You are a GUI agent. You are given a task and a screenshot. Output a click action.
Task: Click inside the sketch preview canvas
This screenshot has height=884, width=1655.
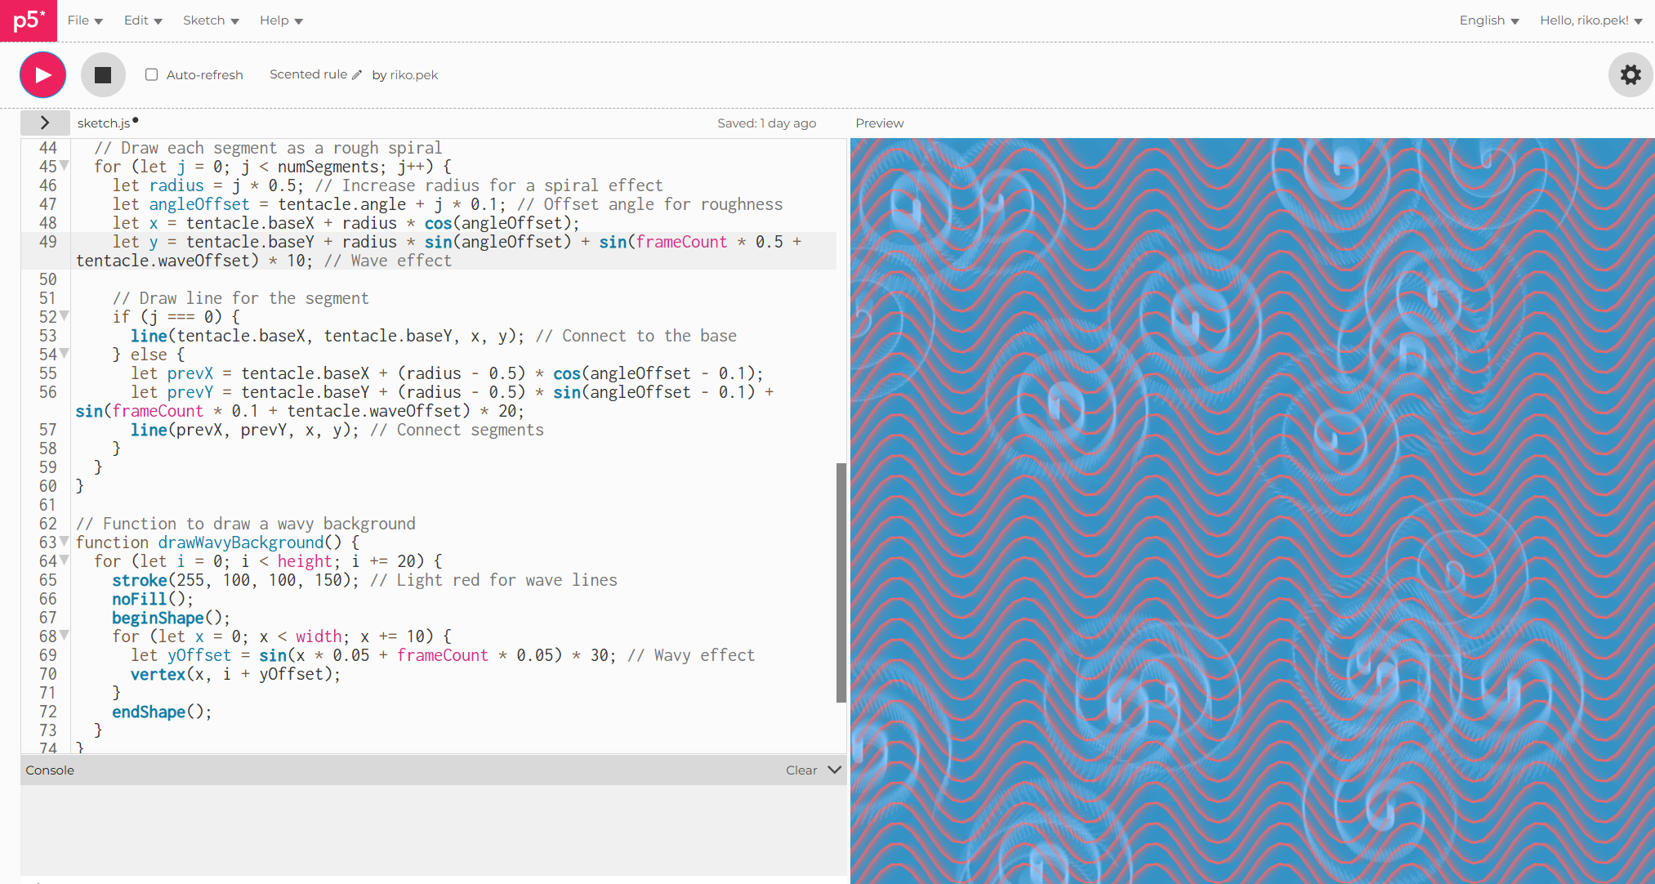click(x=1252, y=511)
